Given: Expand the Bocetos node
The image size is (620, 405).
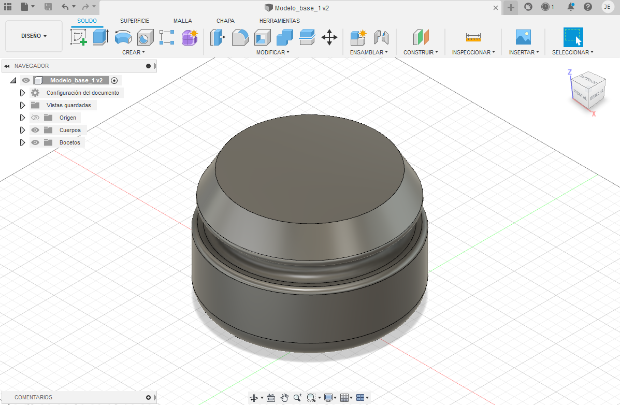Looking at the screenshot, I should click(23, 142).
